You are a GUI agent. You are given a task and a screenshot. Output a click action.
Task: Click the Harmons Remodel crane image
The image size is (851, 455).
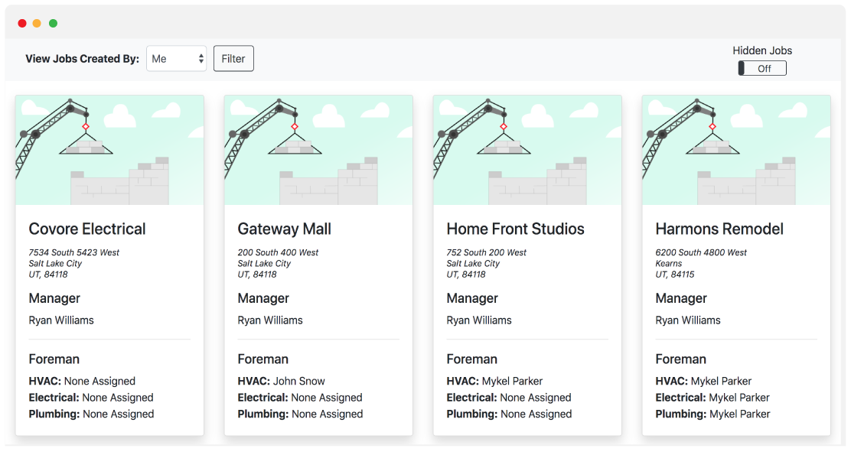coord(736,151)
